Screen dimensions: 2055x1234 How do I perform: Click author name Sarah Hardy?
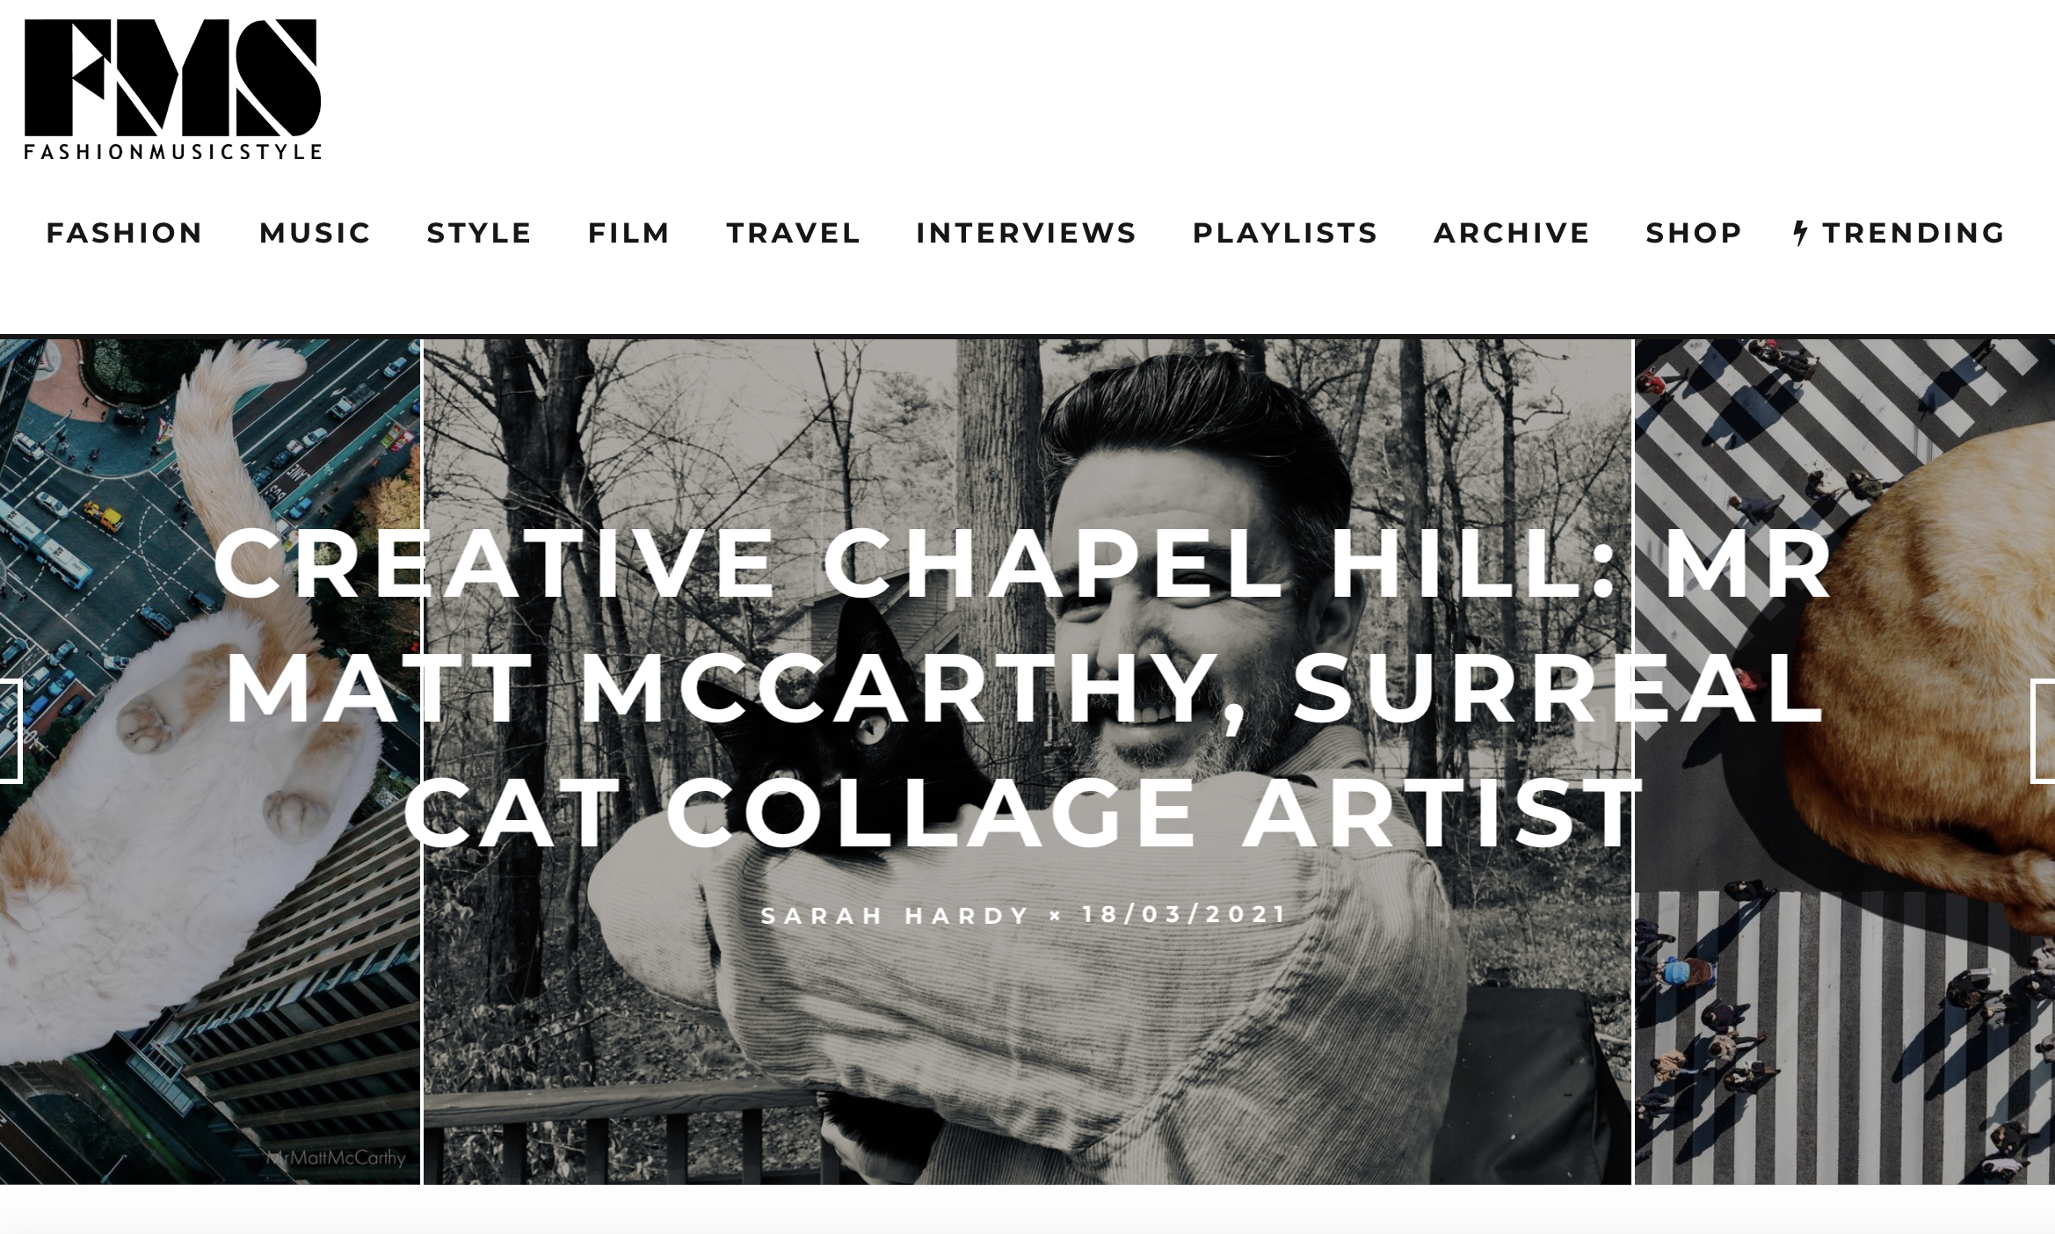895,916
